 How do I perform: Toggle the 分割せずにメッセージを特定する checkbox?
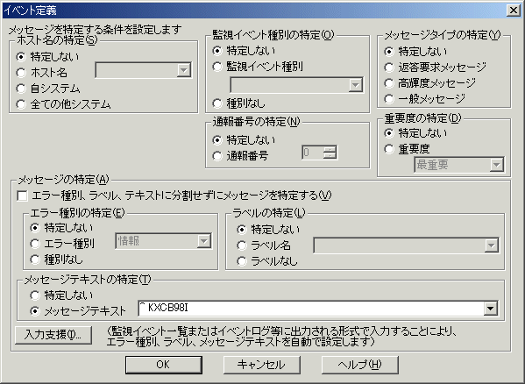pyautogui.click(x=22, y=196)
